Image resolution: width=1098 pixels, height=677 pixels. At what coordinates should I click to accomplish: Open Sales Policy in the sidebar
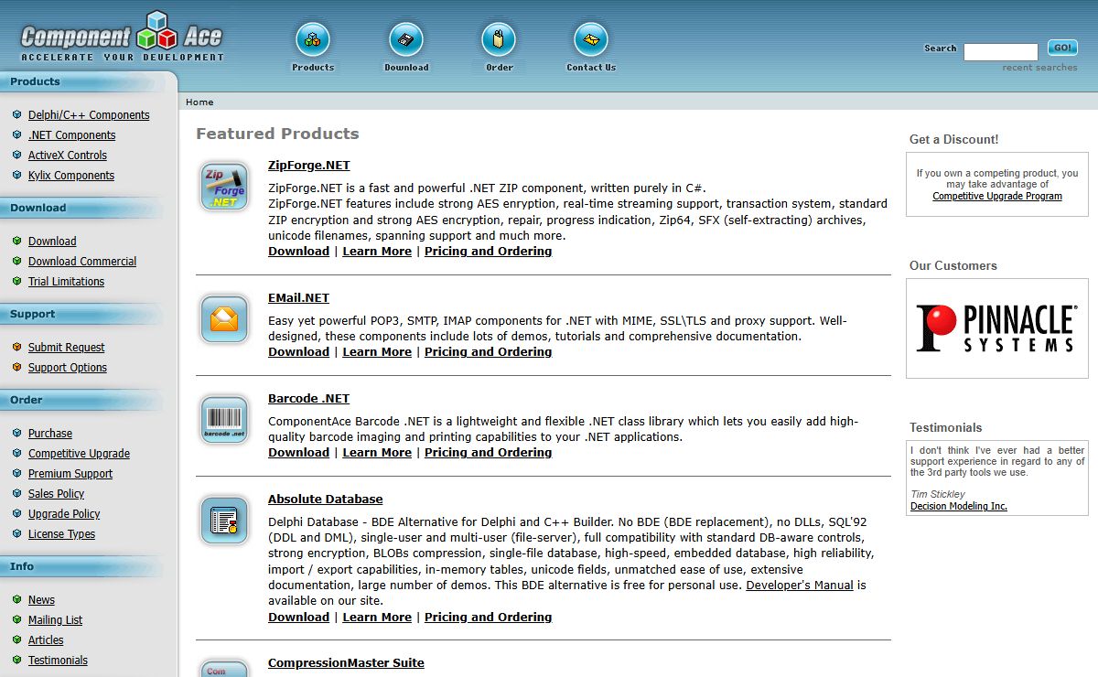point(56,494)
